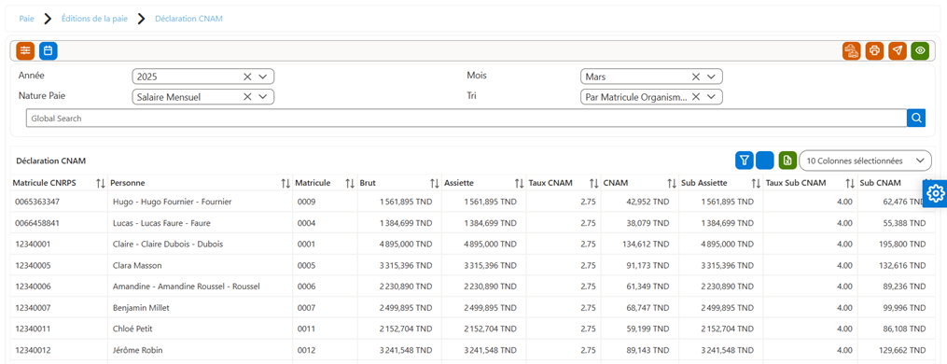
Task: Click CNAM value 42,952 TND
Action: point(648,202)
